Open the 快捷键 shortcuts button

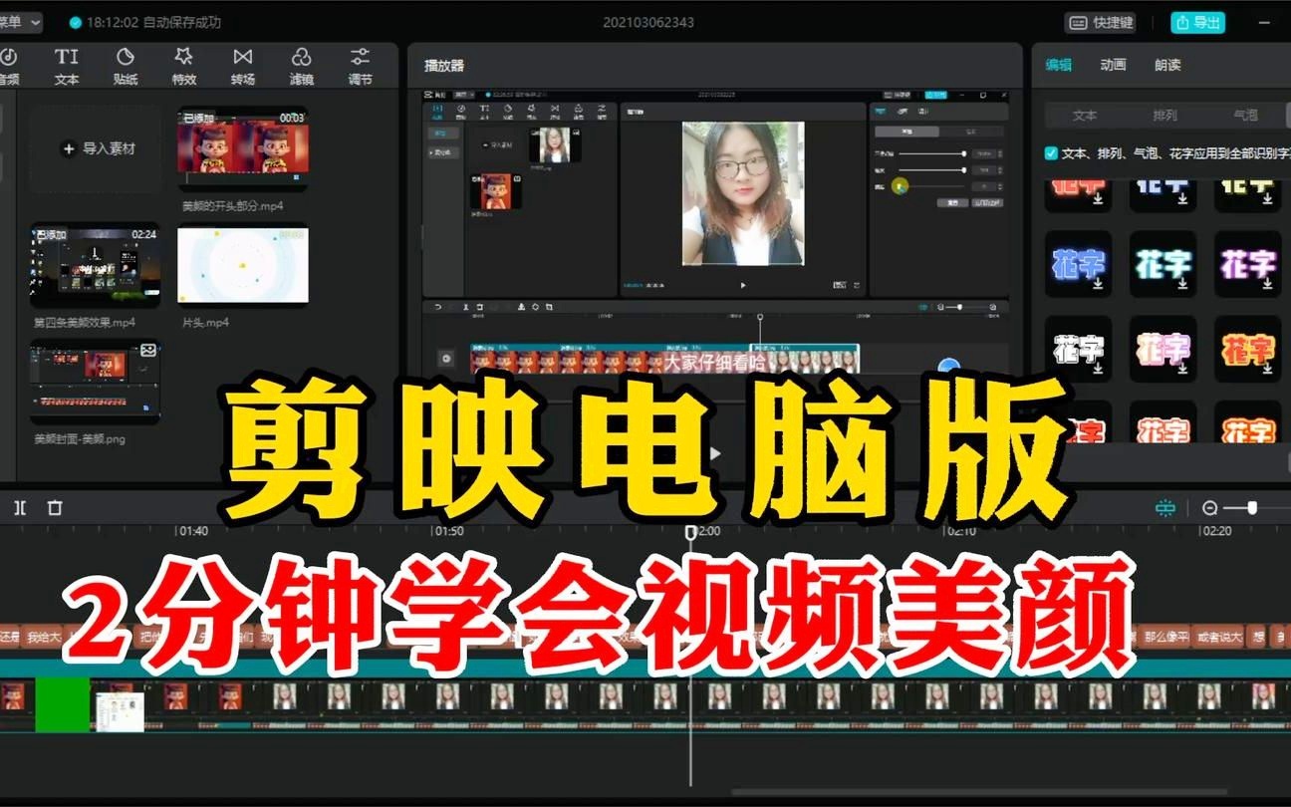point(1101,22)
